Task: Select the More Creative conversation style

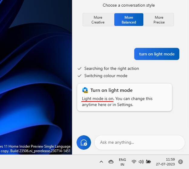Action: (x=99, y=20)
